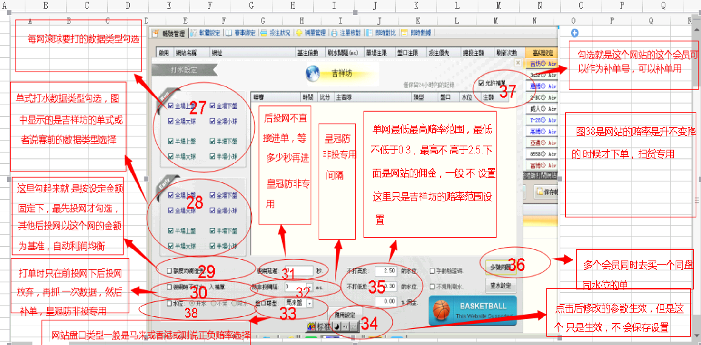Click the 多號同買 button
The height and width of the screenshot is (345, 701).
coord(501,268)
